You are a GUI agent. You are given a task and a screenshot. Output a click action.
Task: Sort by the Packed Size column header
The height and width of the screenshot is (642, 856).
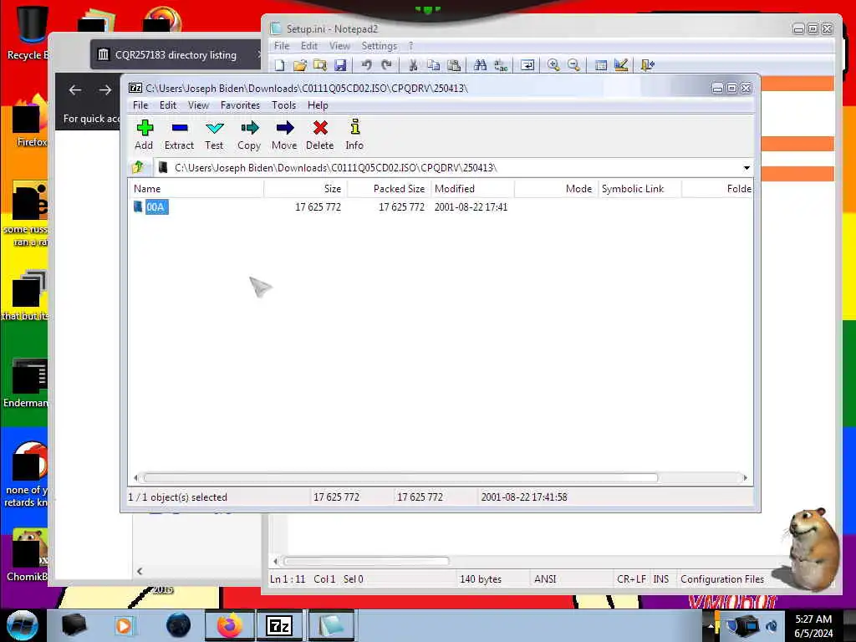coord(389,189)
